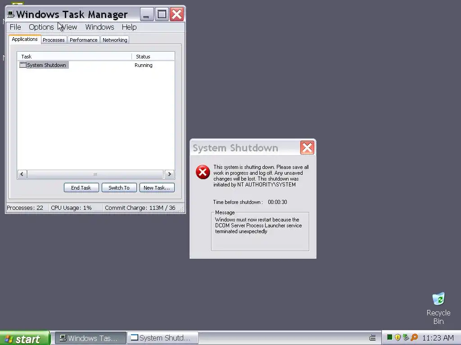This screenshot has height=345, width=461.
Task: Select the Recycle Bin desktop icon
Action: (438, 308)
